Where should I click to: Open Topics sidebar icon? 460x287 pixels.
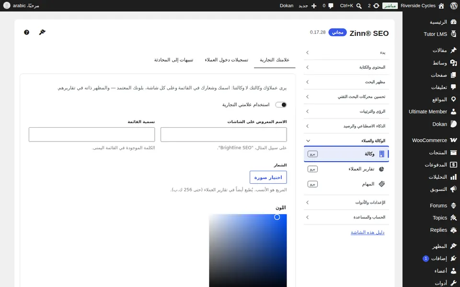pos(453,218)
